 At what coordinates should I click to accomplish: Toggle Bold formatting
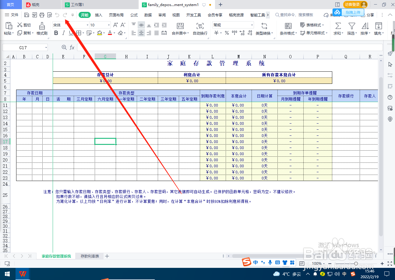point(56,33)
